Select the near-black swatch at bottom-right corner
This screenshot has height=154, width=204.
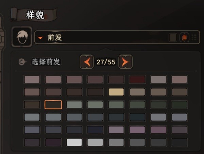(180, 142)
